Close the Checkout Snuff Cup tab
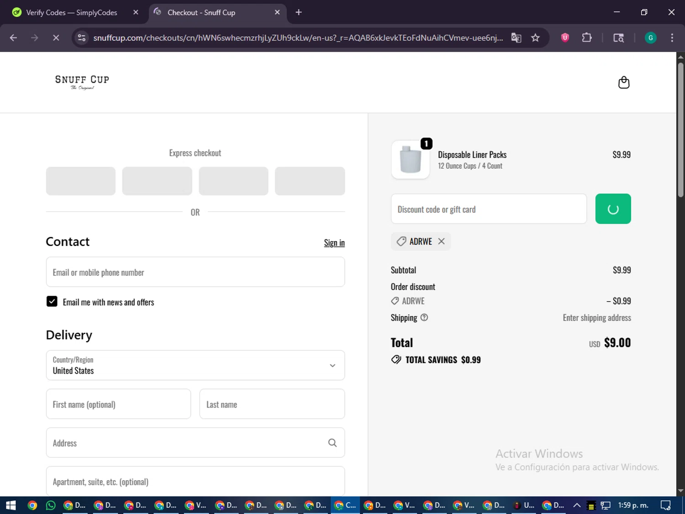This screenshot has height=514, width=685. pyautogui.click(x=277, y=12)
